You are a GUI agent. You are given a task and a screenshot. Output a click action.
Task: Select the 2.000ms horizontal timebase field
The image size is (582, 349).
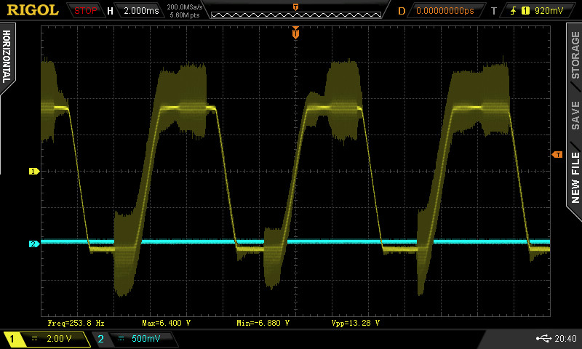140,11
